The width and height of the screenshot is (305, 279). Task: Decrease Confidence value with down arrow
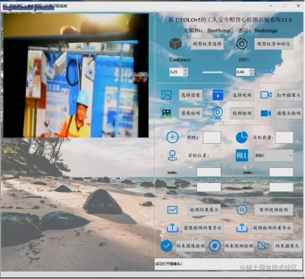[186, 74]
